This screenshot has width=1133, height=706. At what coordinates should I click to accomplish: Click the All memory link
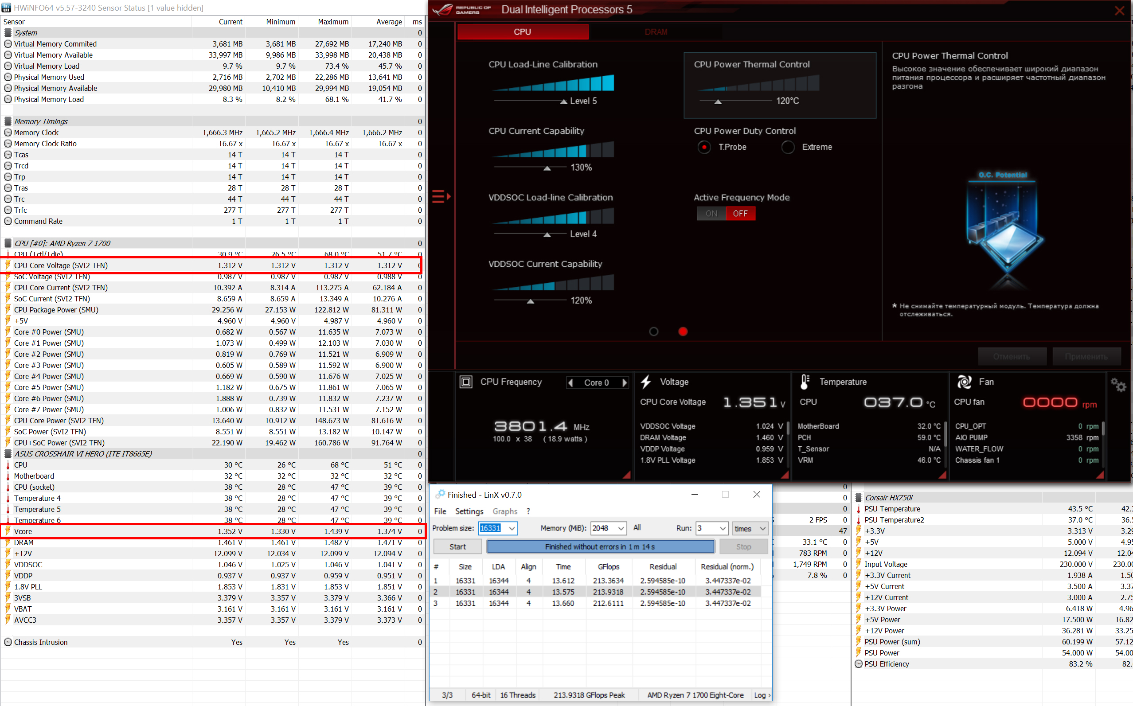(x=637, y=528)
